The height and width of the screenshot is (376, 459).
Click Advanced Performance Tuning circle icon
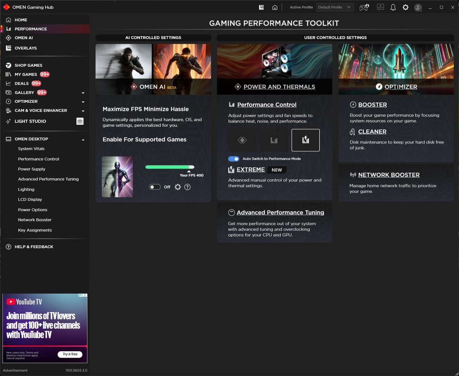click(x=231, y=212)
